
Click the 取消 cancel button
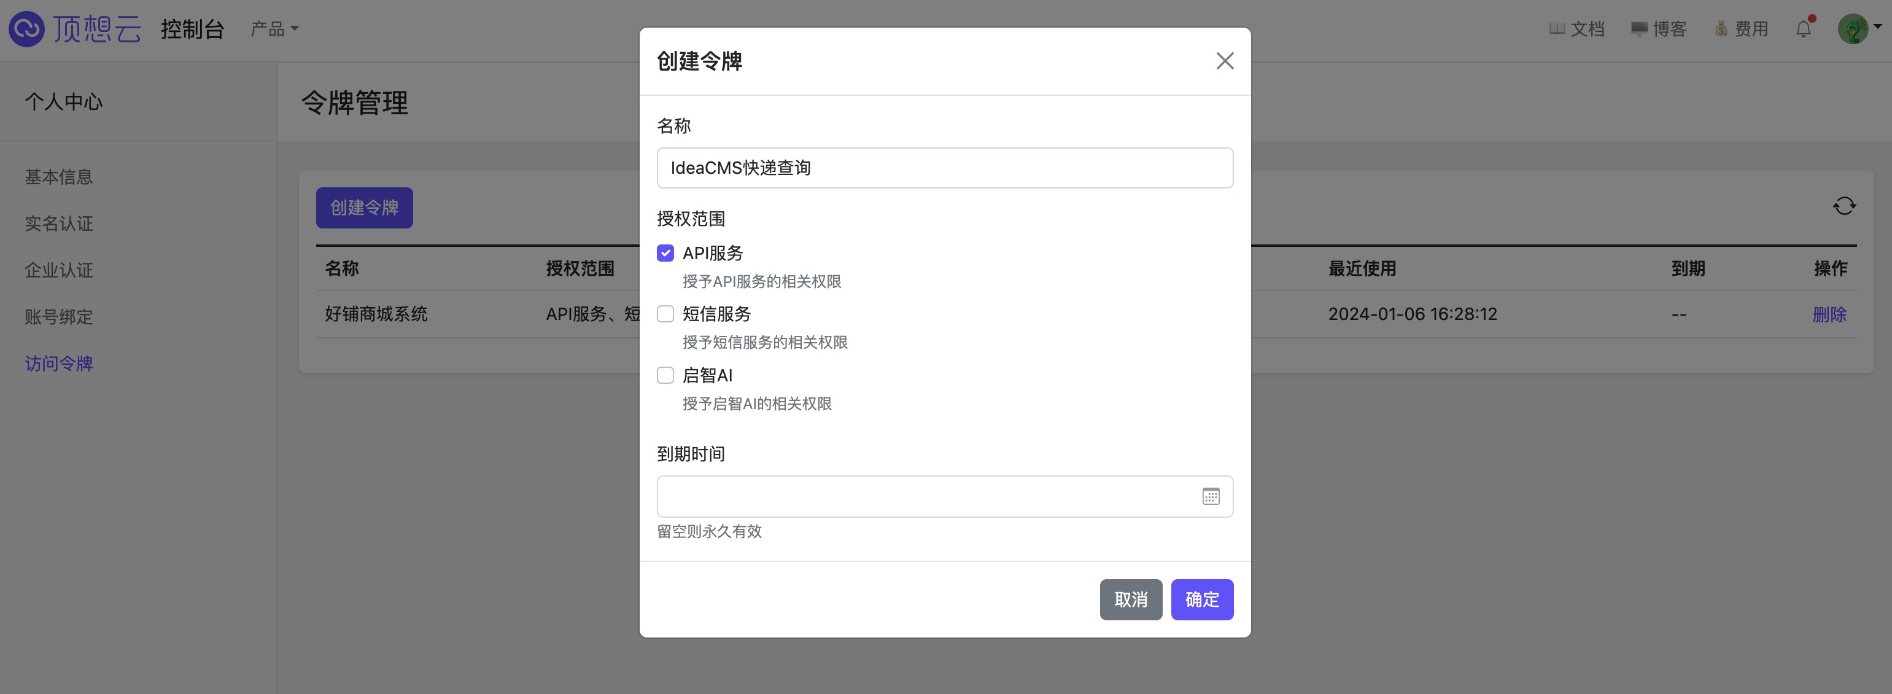click(x=1130, y=599)
